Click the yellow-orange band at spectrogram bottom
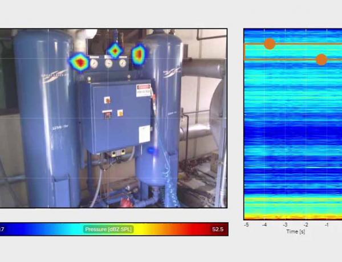Viewport: 342px width, 262px height. coord(291,216)
